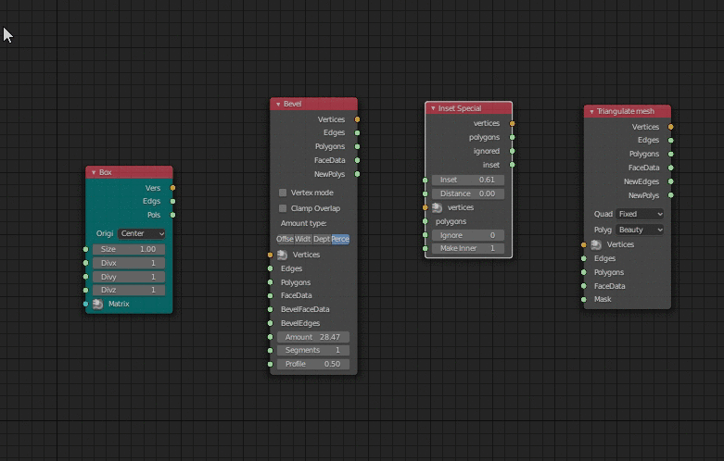Image resolution: width=724 pixels, height=461 pixels.
Task: Click the Triangulate mesh NewPolys output socket
Action: click(671, 195)
